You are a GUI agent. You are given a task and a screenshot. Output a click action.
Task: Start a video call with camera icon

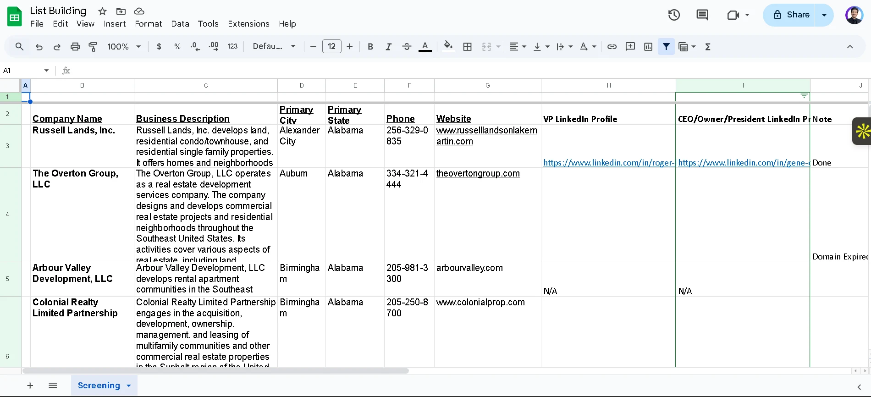(733, 15)
